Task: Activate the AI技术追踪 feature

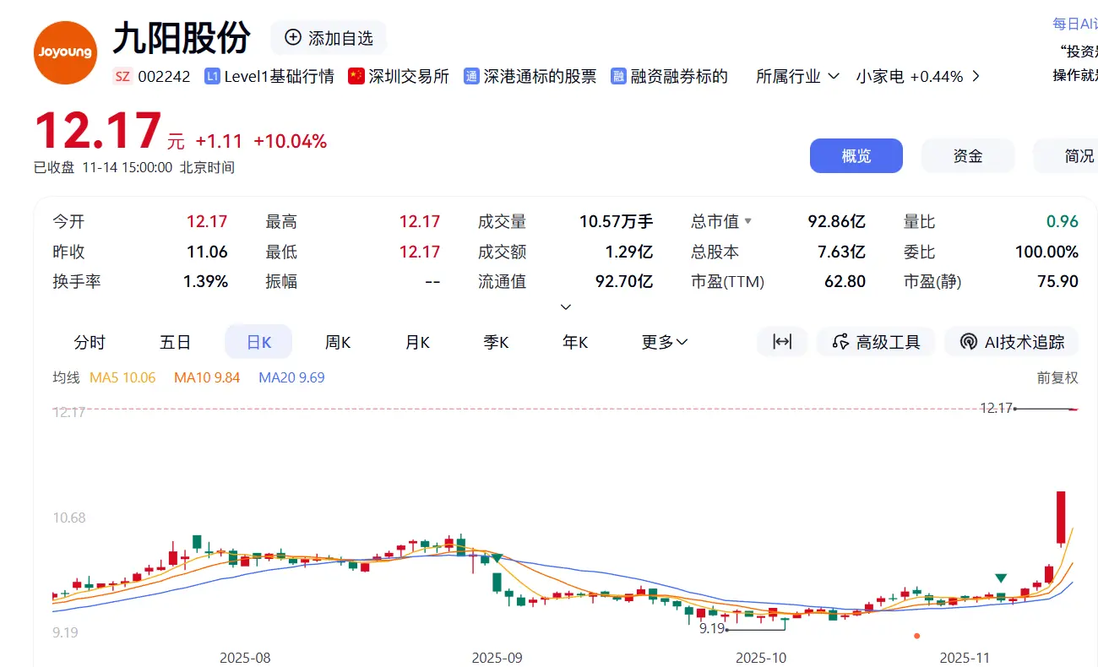Action: click(1011, 341)
